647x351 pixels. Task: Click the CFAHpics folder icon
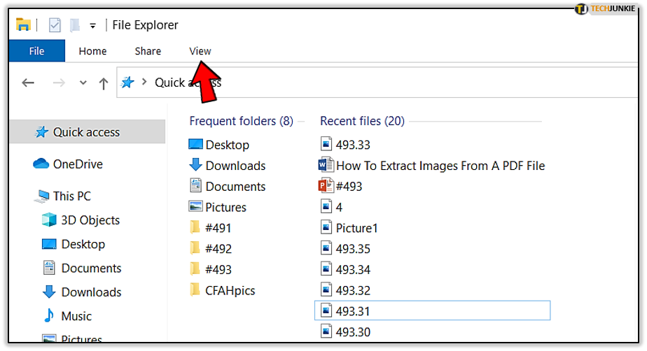[195, 289]
